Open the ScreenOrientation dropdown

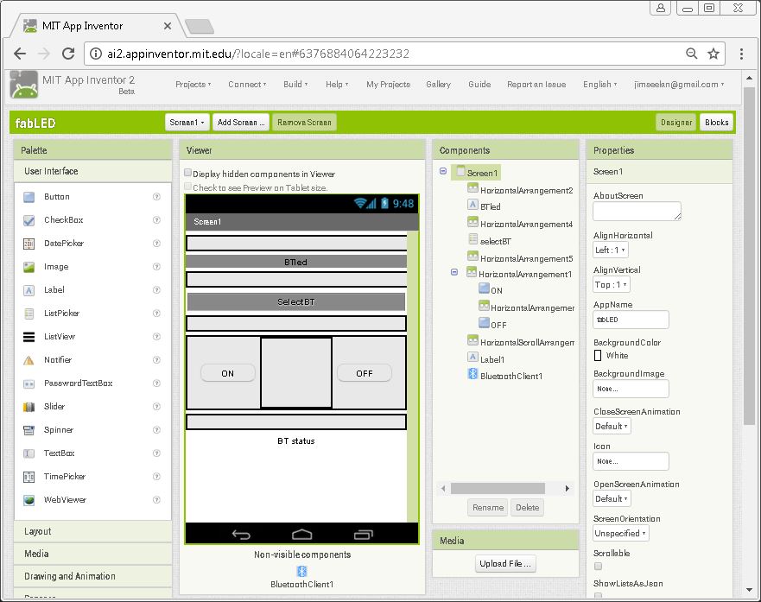[x=621, y=533]
